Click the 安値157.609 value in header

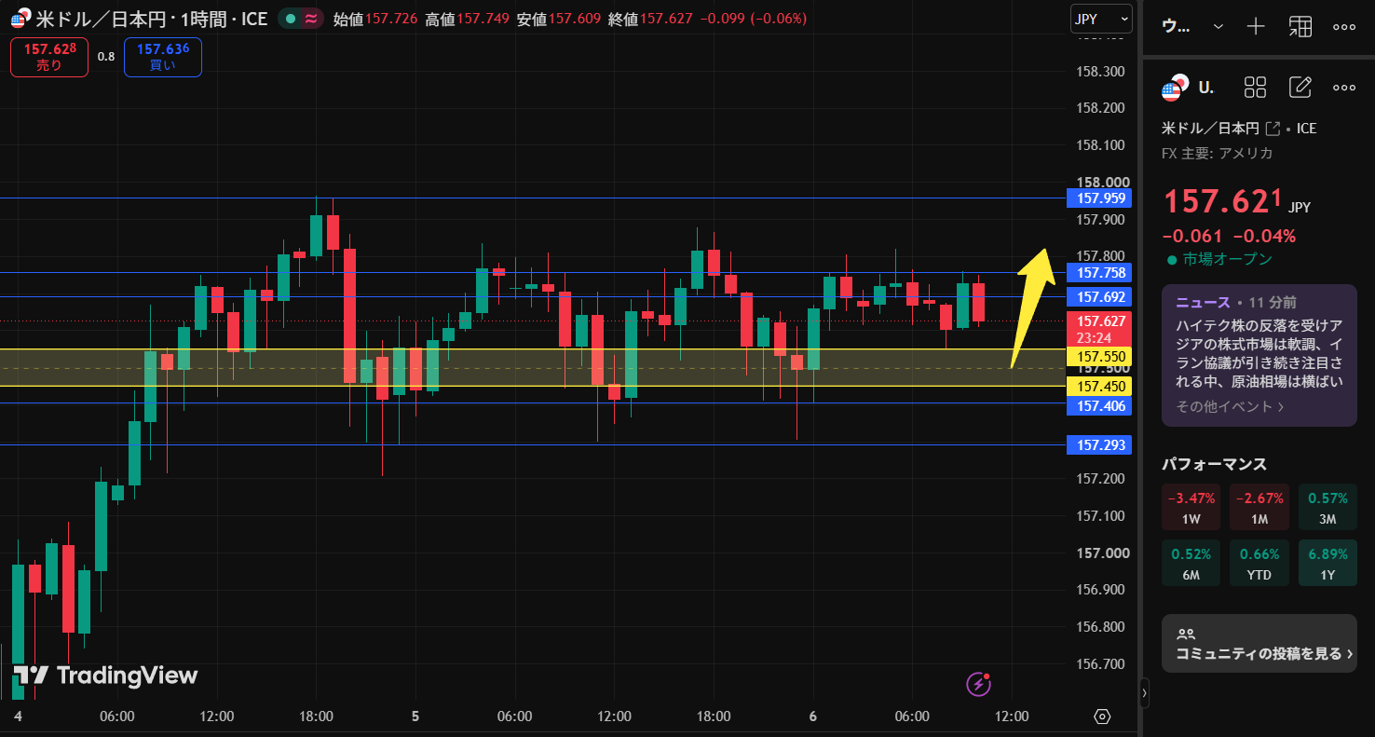click(558, 19)
